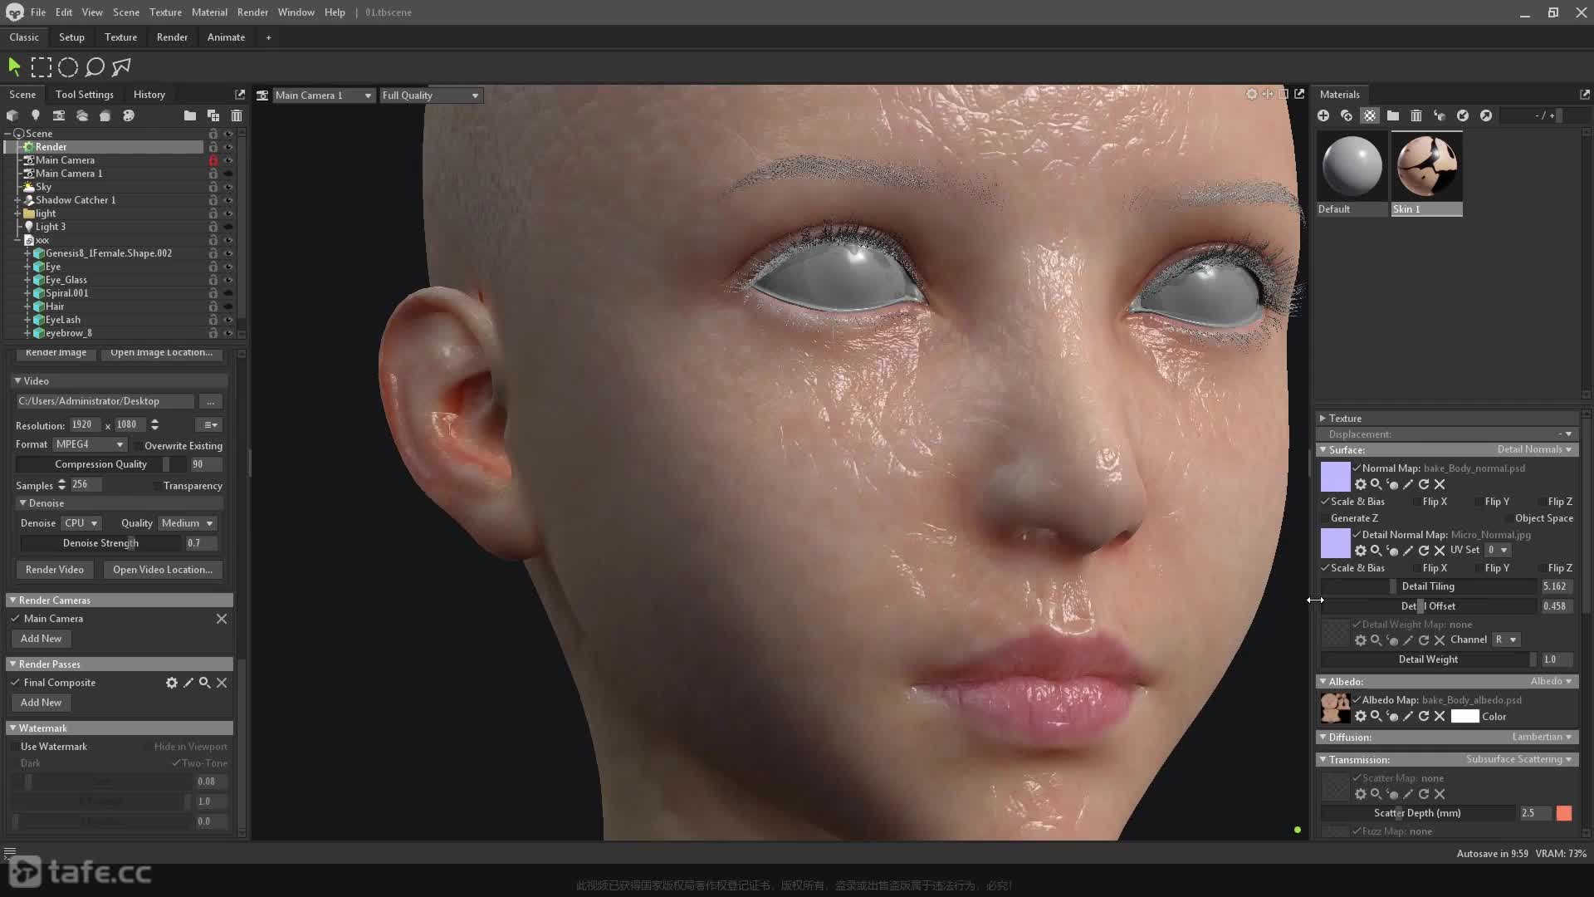This screenshot has width=1594, height=897.
Task: Add a new light from scene toolbar
Action: [x=35, y=115]
